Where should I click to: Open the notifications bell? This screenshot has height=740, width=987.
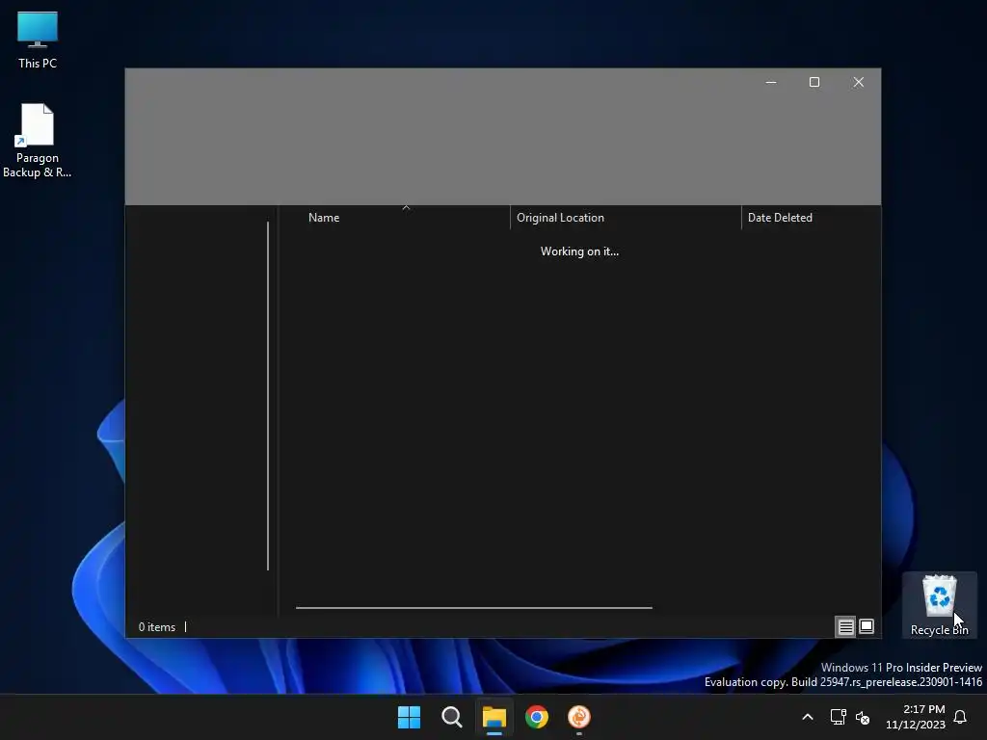pyautogui.click(x=960, y=717)
